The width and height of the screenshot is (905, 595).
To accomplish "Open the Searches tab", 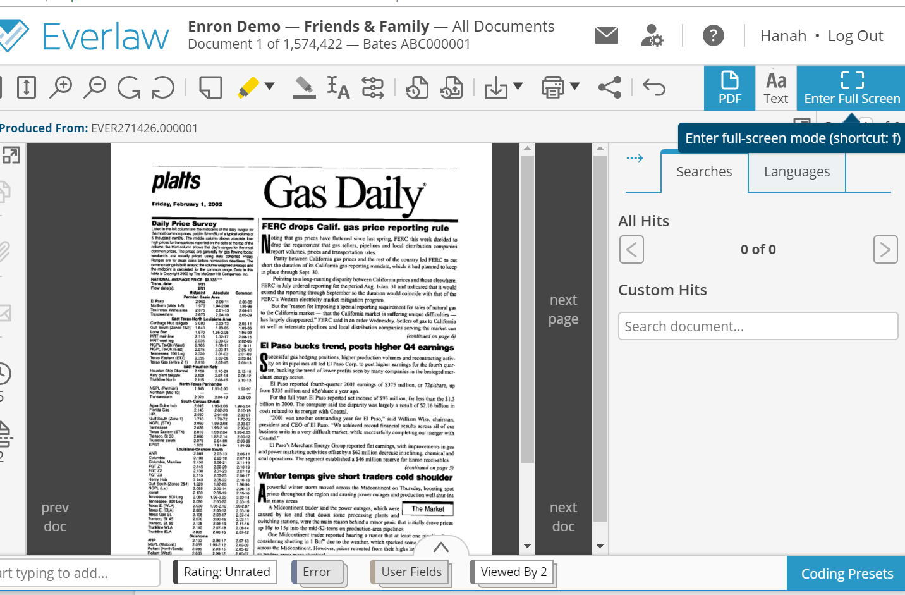I will (x=704, y=171).
